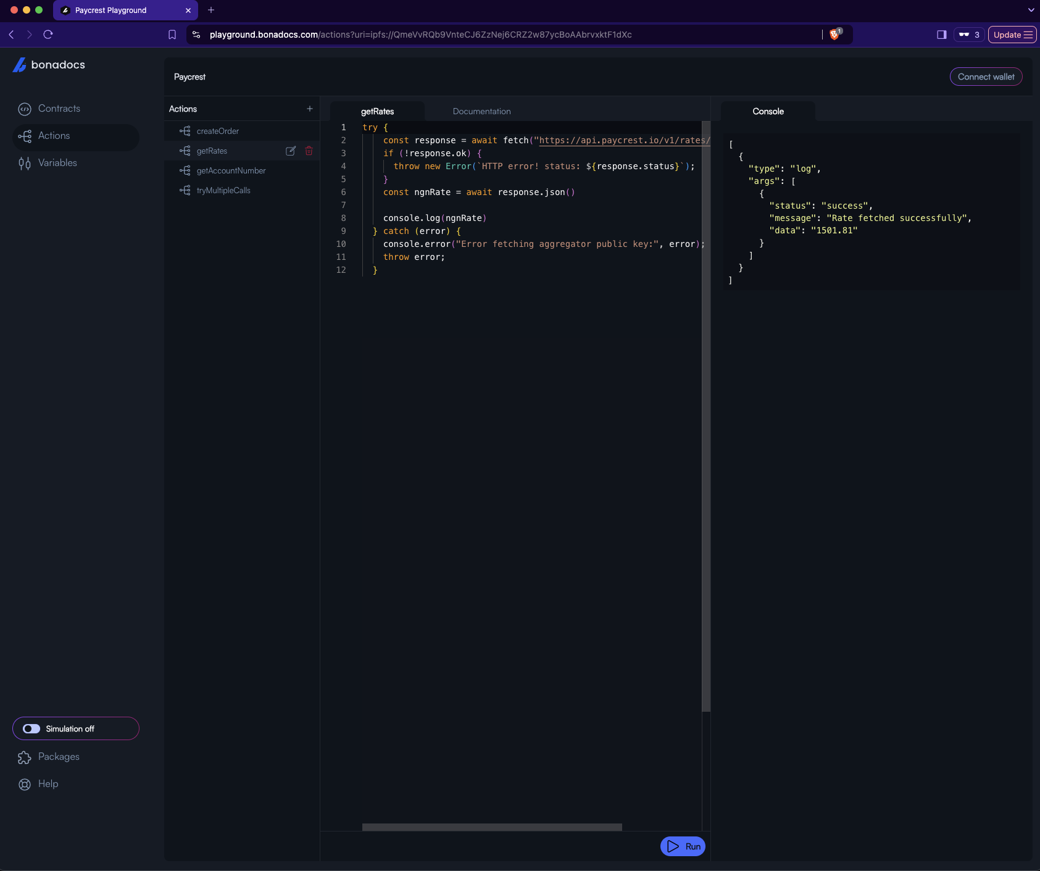Image resolution: width=1040 pixels, height=871 pixels.
Task: Open Contracts section icon in sidebar
Action: click(25, 109)
